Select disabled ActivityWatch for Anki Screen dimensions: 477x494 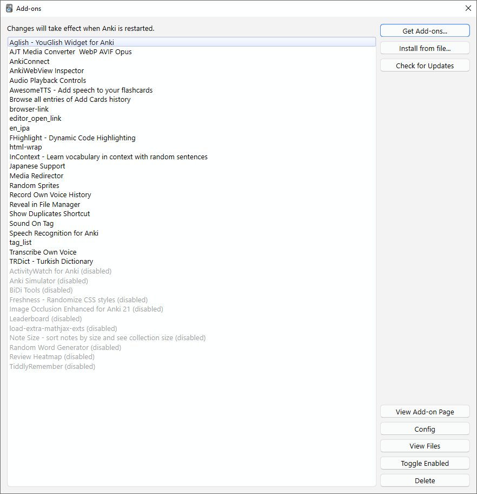tap(191, 271)
